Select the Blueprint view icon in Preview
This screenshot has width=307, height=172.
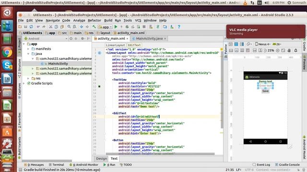click(236, 44)
